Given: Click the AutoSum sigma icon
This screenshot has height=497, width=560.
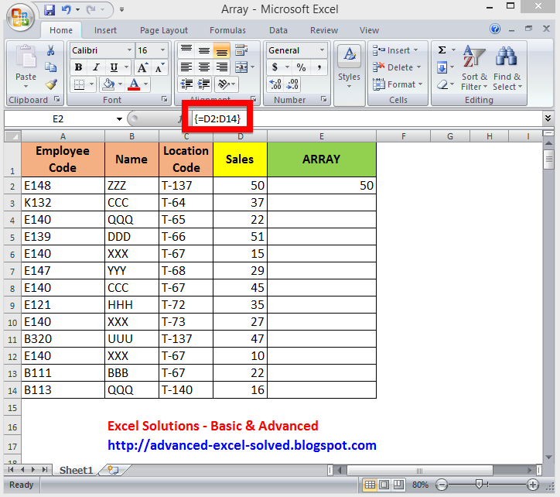Looking at the screenshot, I should [442, 50].
